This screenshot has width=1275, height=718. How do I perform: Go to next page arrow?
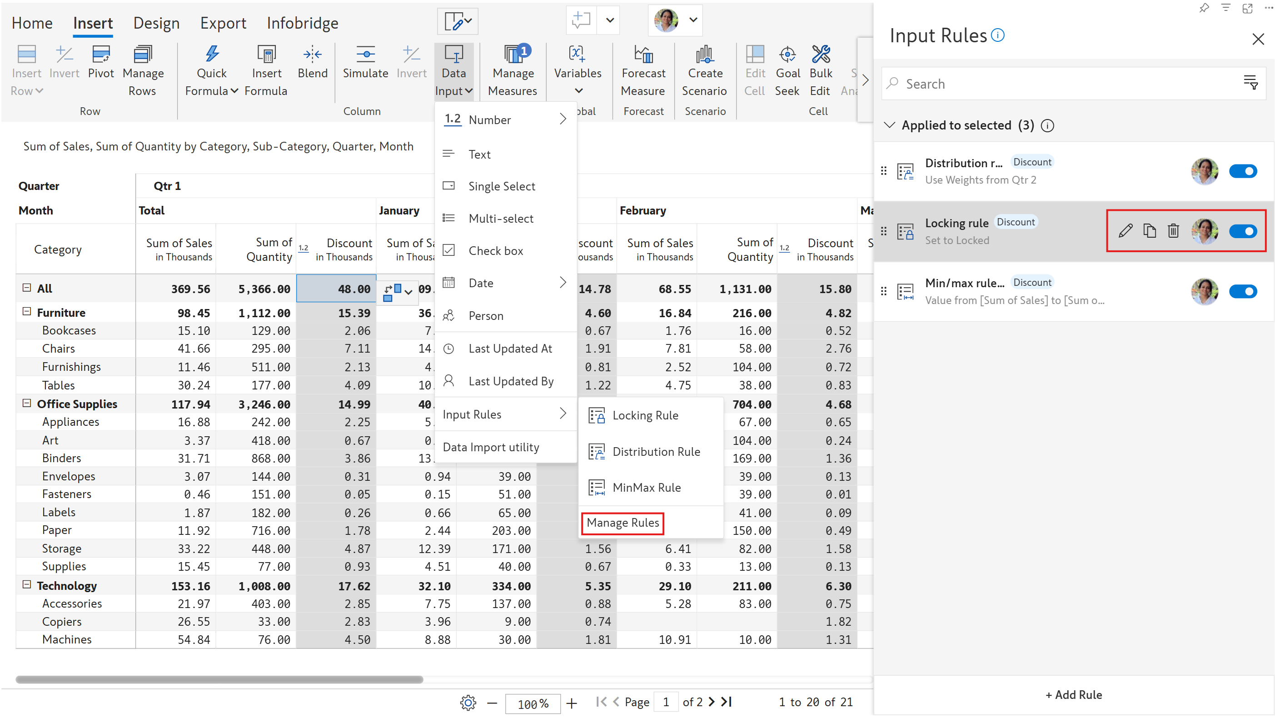(711, 702)
